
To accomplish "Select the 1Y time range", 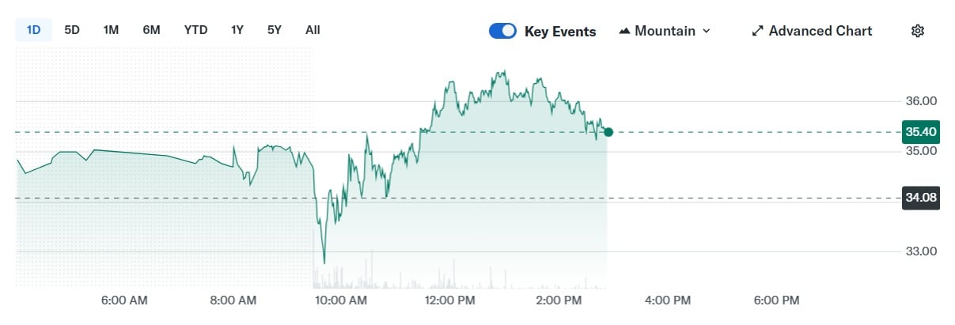I will coord(237,30).
